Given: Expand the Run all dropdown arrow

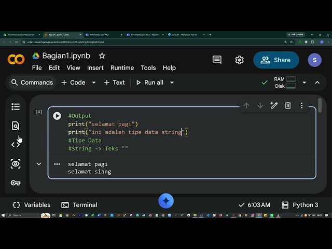Looking at the screenshot, I should [x=172, y=82].
